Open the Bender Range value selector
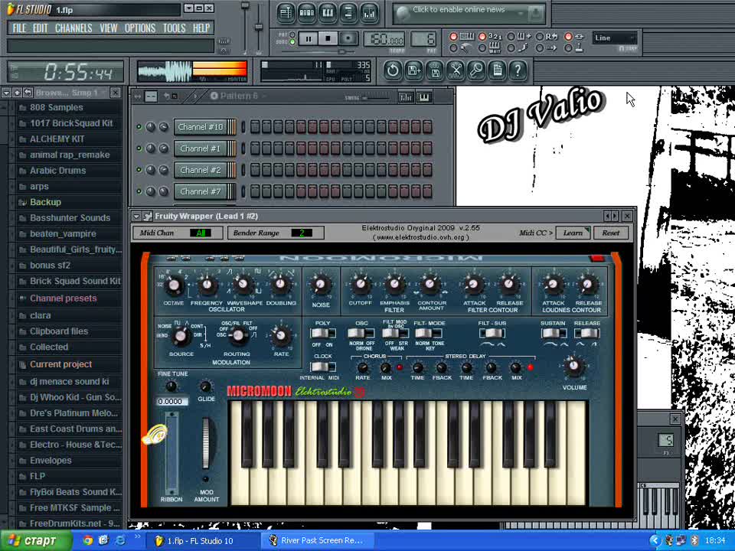735x551 pixels. click(x=302, y=233)
